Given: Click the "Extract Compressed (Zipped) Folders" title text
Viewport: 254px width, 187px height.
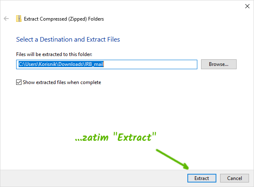Looking at the screenshot, I should point(64,19).
